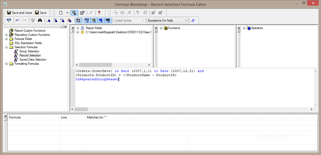Screen dimensions: 321x155
Task: Clear all bookmarks with red X flag
Action: (69, 20)
